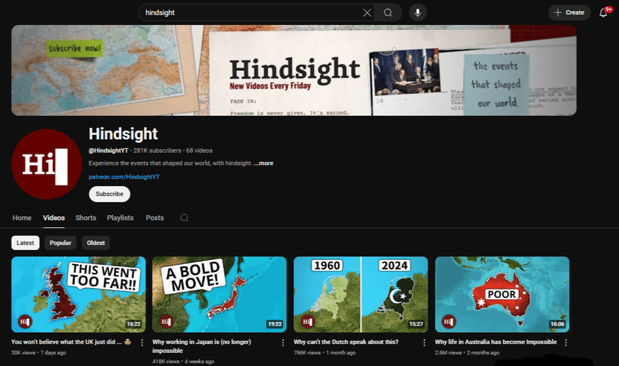
Task: Open the Australia video thumbnail
Action: click(502, 294)
